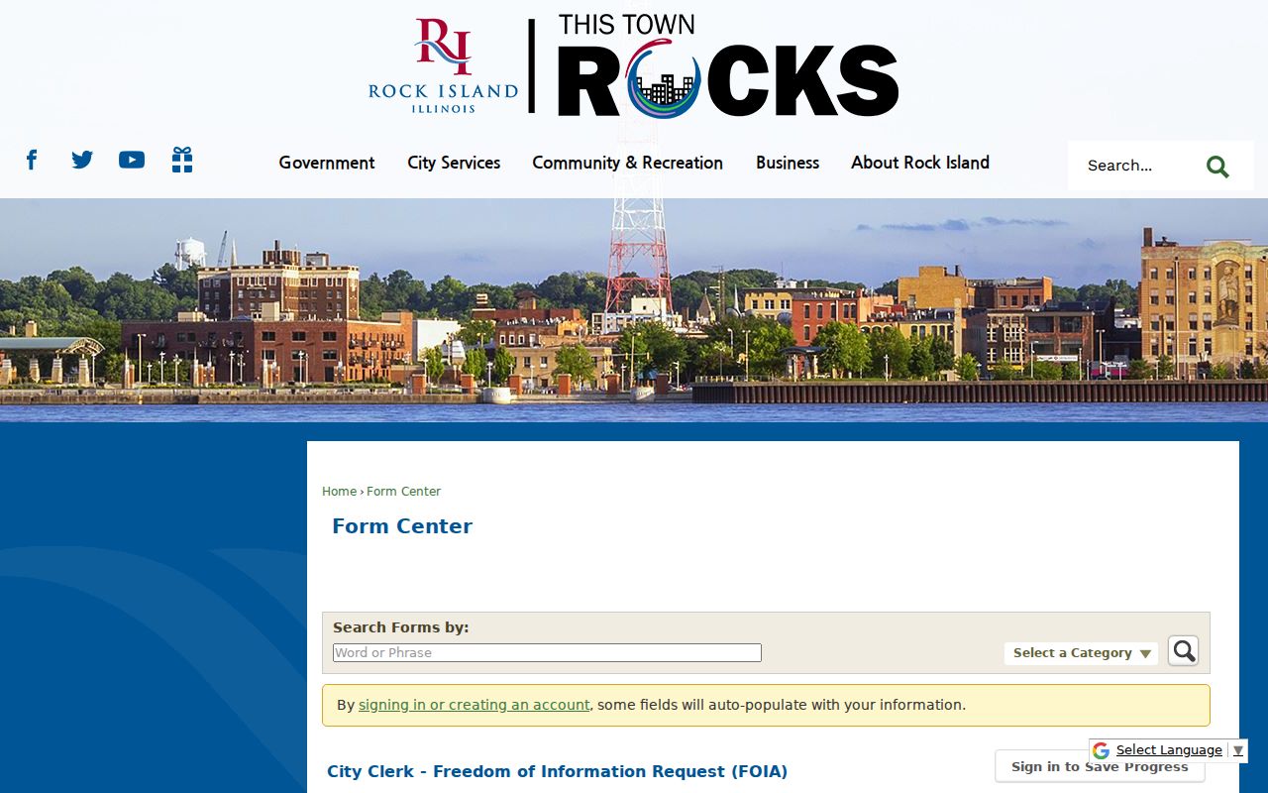Viewport: 1268px width, 793px height.
Task: Open the Facebook social icon
Action: [32, 160]
